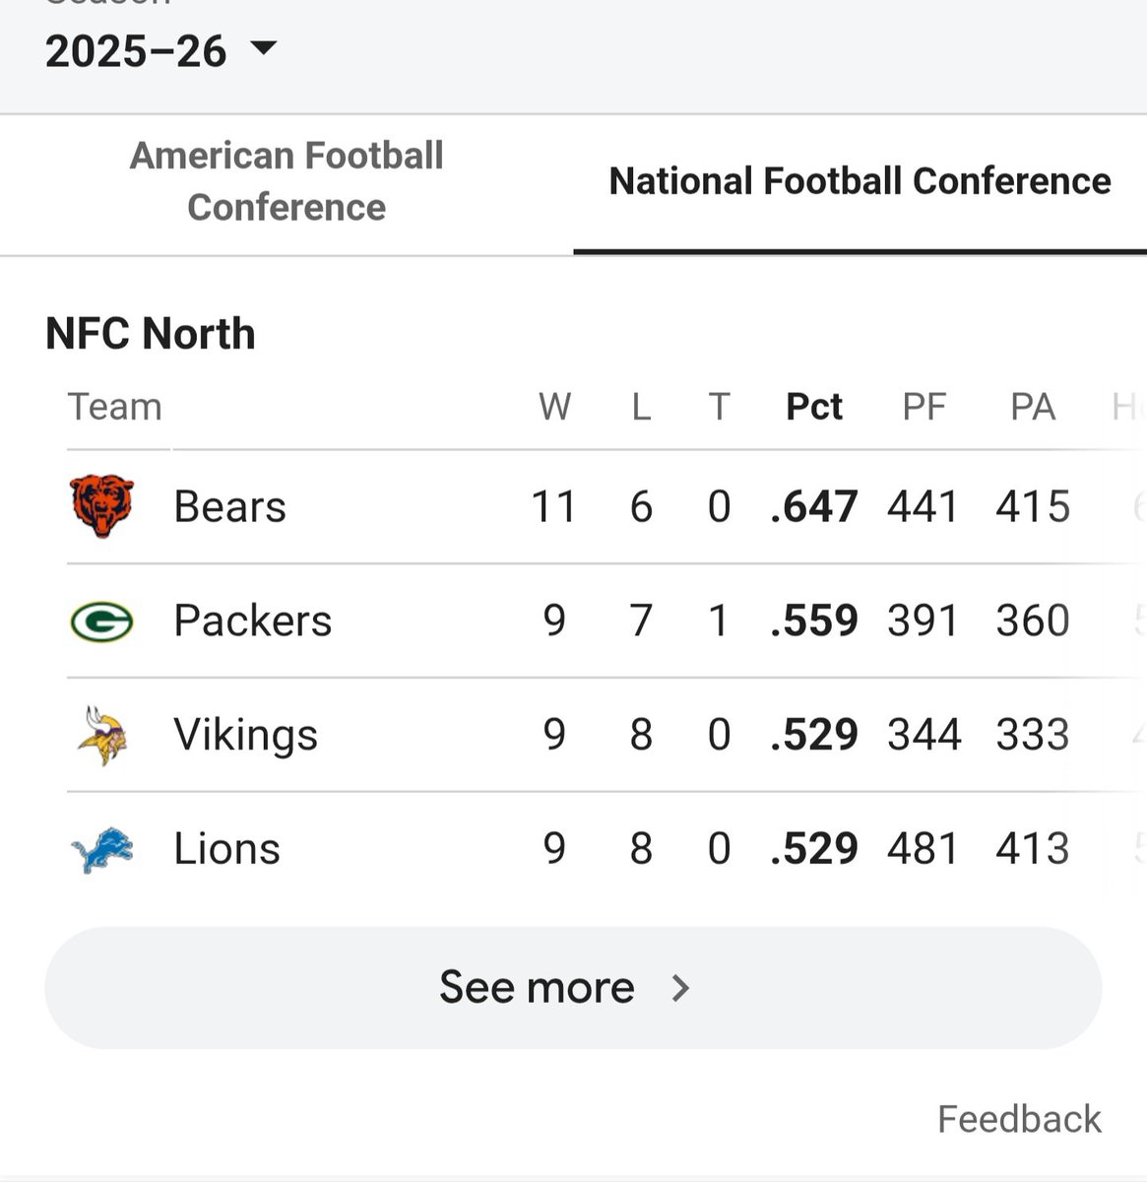
Task: Select the 2025–26 season selector text
Action: 136,51
